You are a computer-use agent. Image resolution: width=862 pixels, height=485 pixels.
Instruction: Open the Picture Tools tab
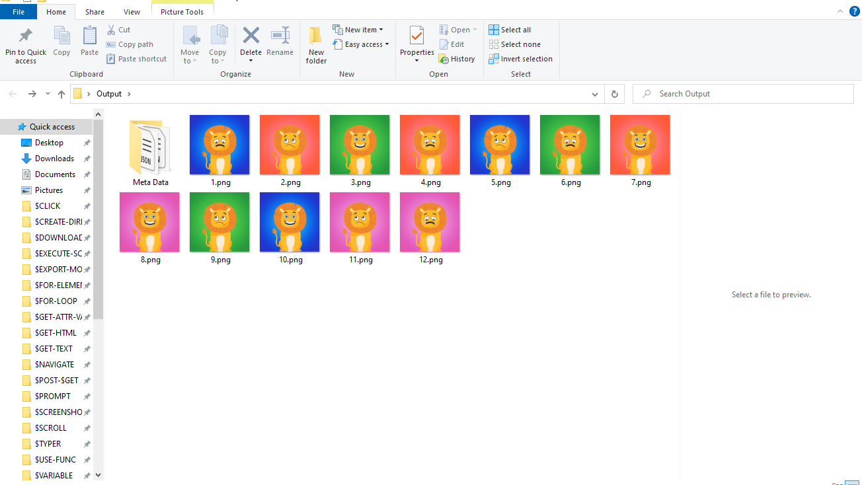182,12
